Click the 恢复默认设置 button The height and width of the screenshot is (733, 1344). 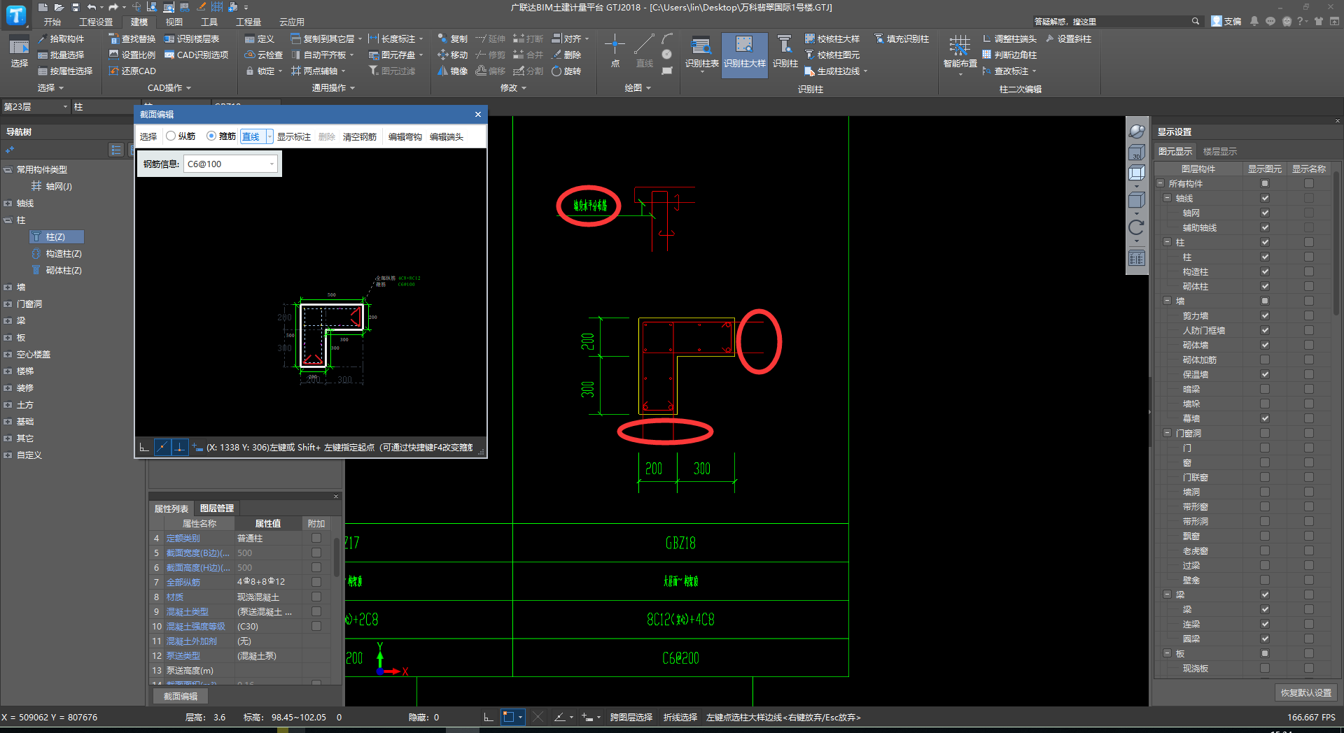tap(1306, 693)
